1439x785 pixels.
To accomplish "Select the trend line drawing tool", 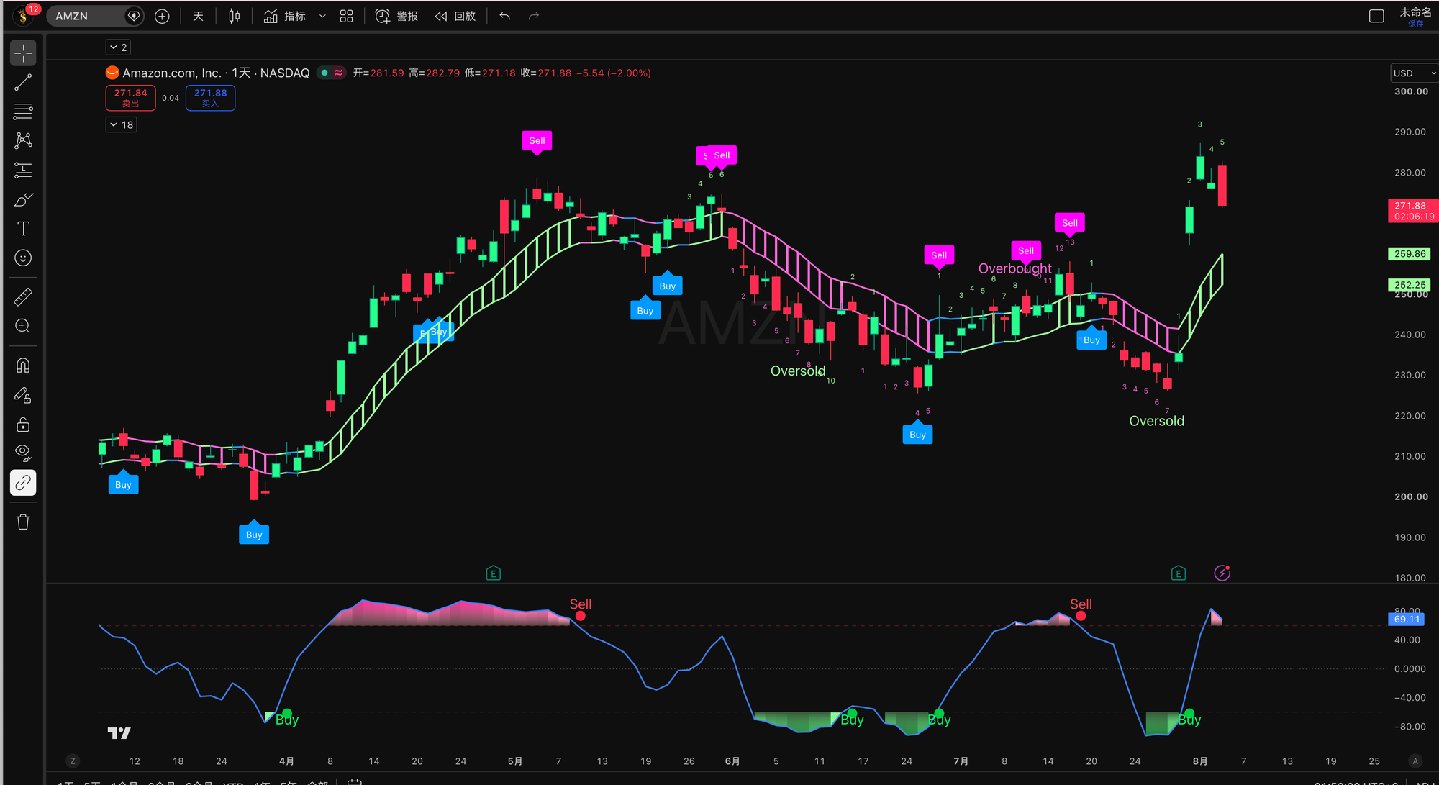I will (x=23, y=83).
